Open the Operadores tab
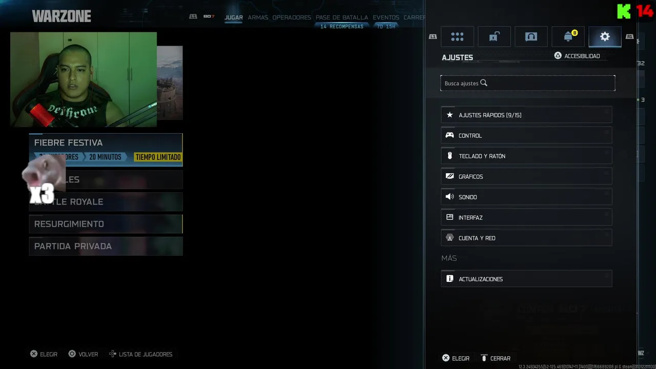The image size is (656, 369). coord(292,17)
